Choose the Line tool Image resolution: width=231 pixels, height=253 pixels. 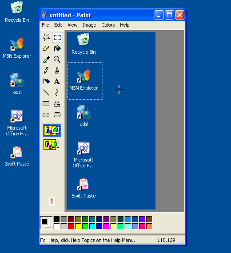[46, 92]
